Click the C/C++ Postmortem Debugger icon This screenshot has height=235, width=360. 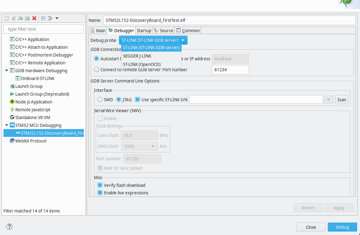click(13, 55)
